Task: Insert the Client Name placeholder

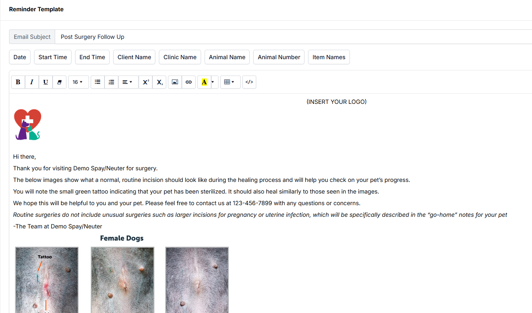Action: click(134, 57)
